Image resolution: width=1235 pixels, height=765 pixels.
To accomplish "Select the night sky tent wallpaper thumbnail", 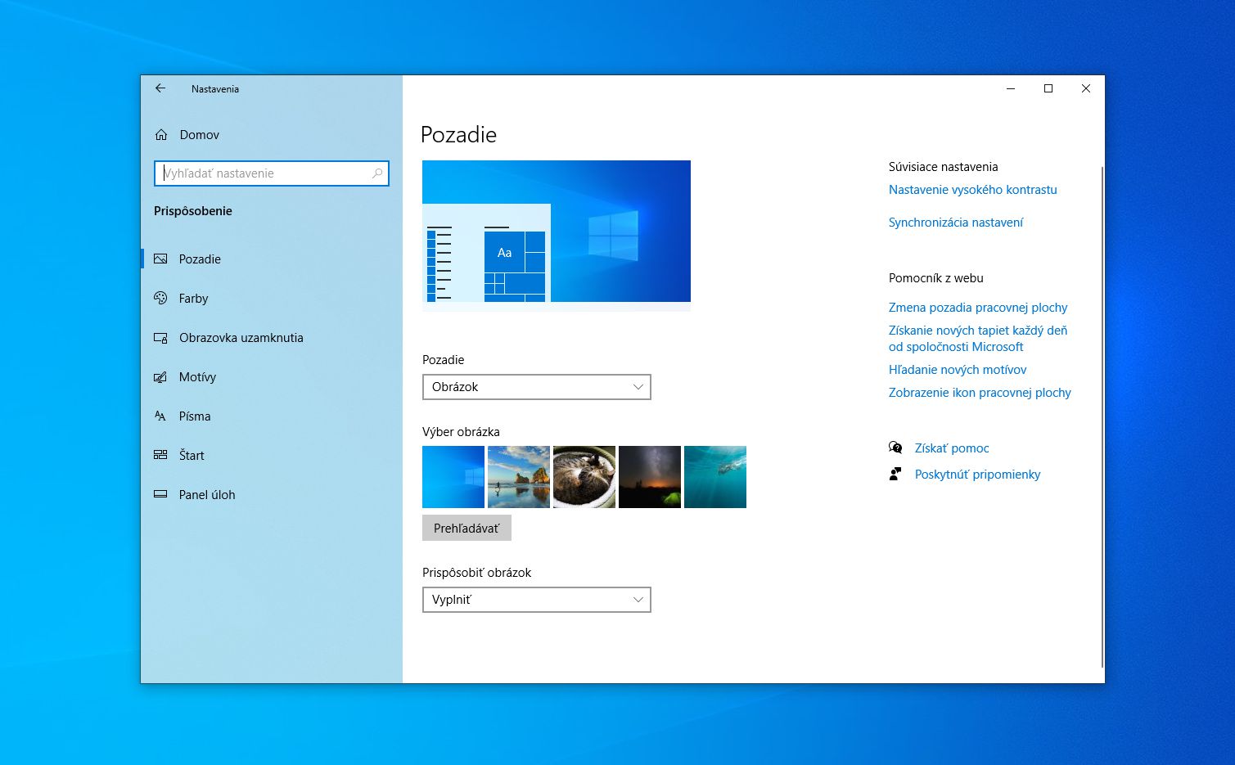I will pyautogui.click(x=650, y=477).
